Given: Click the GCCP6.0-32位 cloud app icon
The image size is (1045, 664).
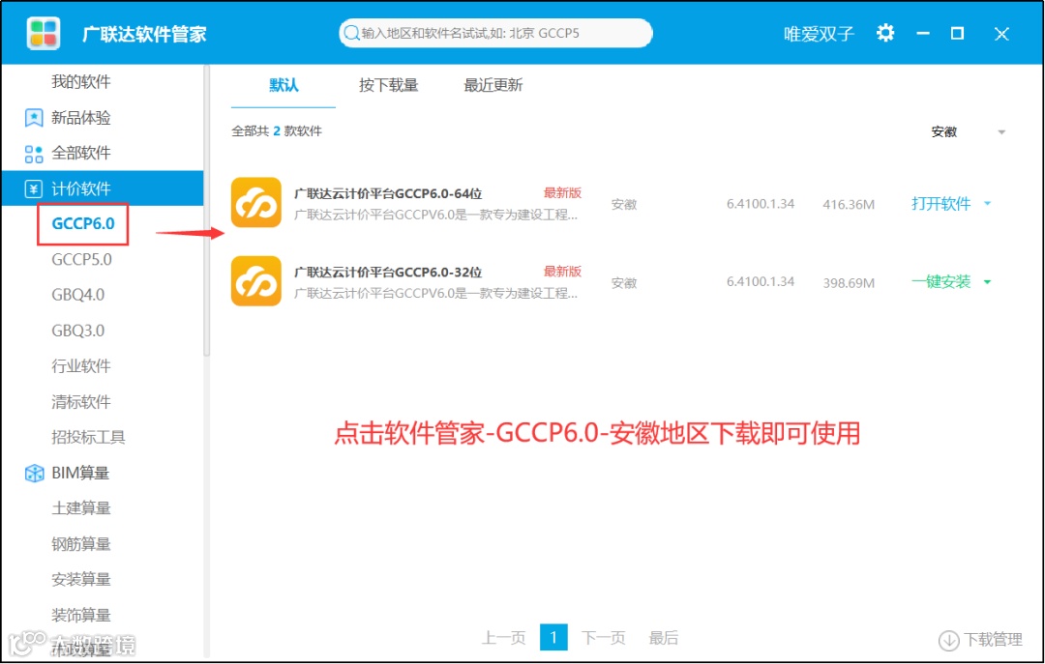Looking at the screenshot, I should click(256, 281).
